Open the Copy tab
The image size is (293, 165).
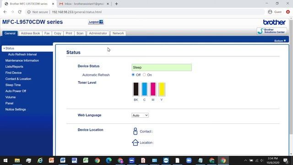[x=58, y=33]
